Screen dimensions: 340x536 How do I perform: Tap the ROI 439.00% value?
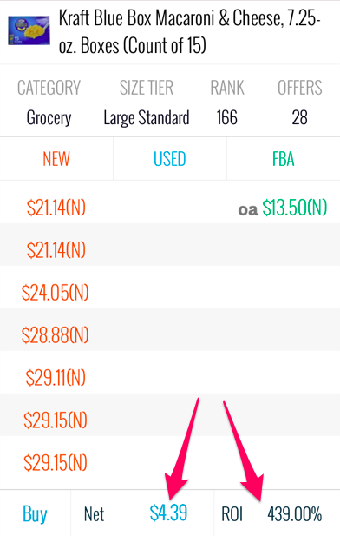pos(294,513)
